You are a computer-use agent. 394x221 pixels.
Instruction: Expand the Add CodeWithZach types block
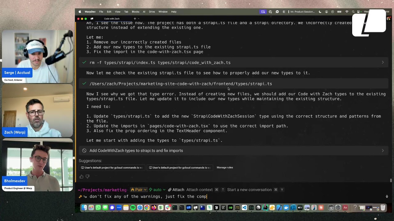(x=383, y=150)
